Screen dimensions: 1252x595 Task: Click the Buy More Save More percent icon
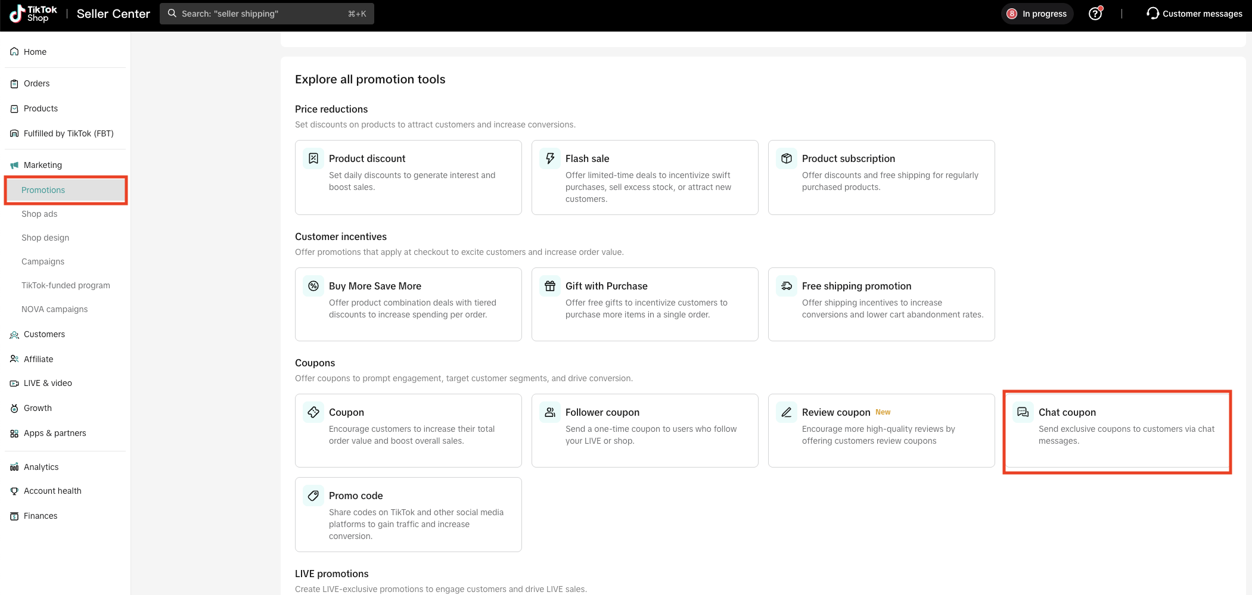click(313, 286)
